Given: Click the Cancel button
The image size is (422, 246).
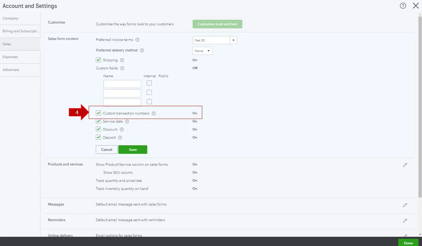Looking at the screenshot, I should point(107,150).
